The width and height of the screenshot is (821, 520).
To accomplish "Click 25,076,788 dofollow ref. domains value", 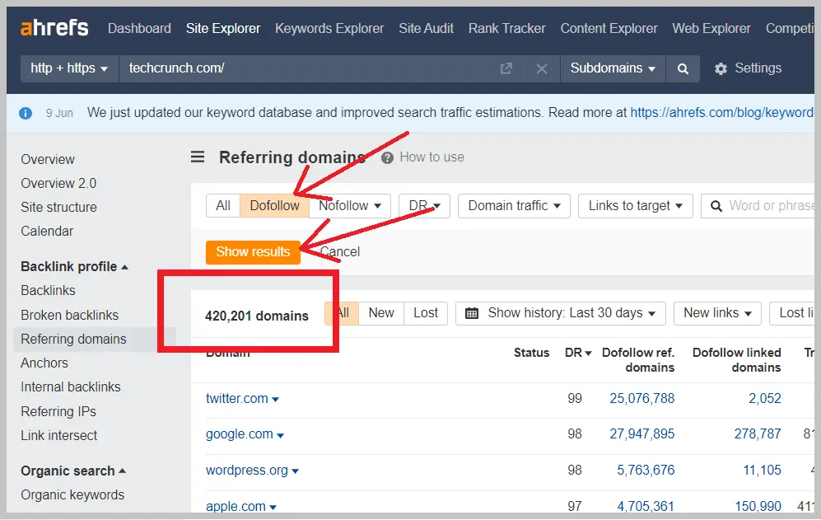I will 642,398.
